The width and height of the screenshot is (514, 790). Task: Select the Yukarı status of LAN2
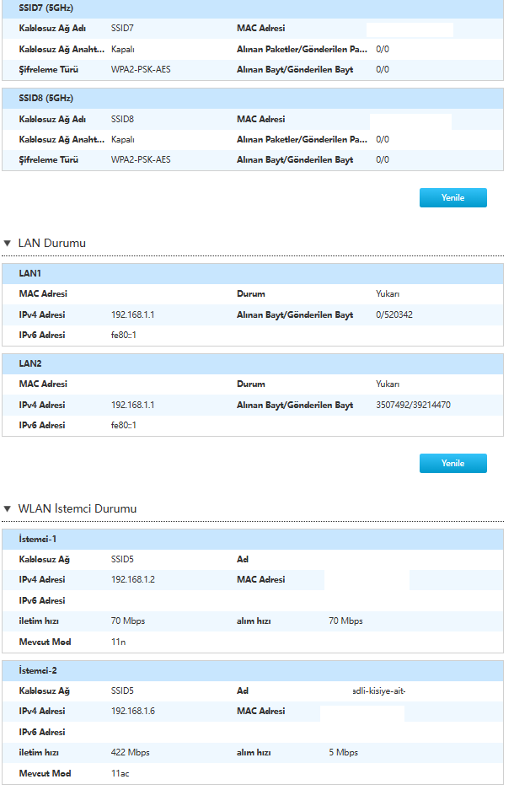(x=388, y=384)
